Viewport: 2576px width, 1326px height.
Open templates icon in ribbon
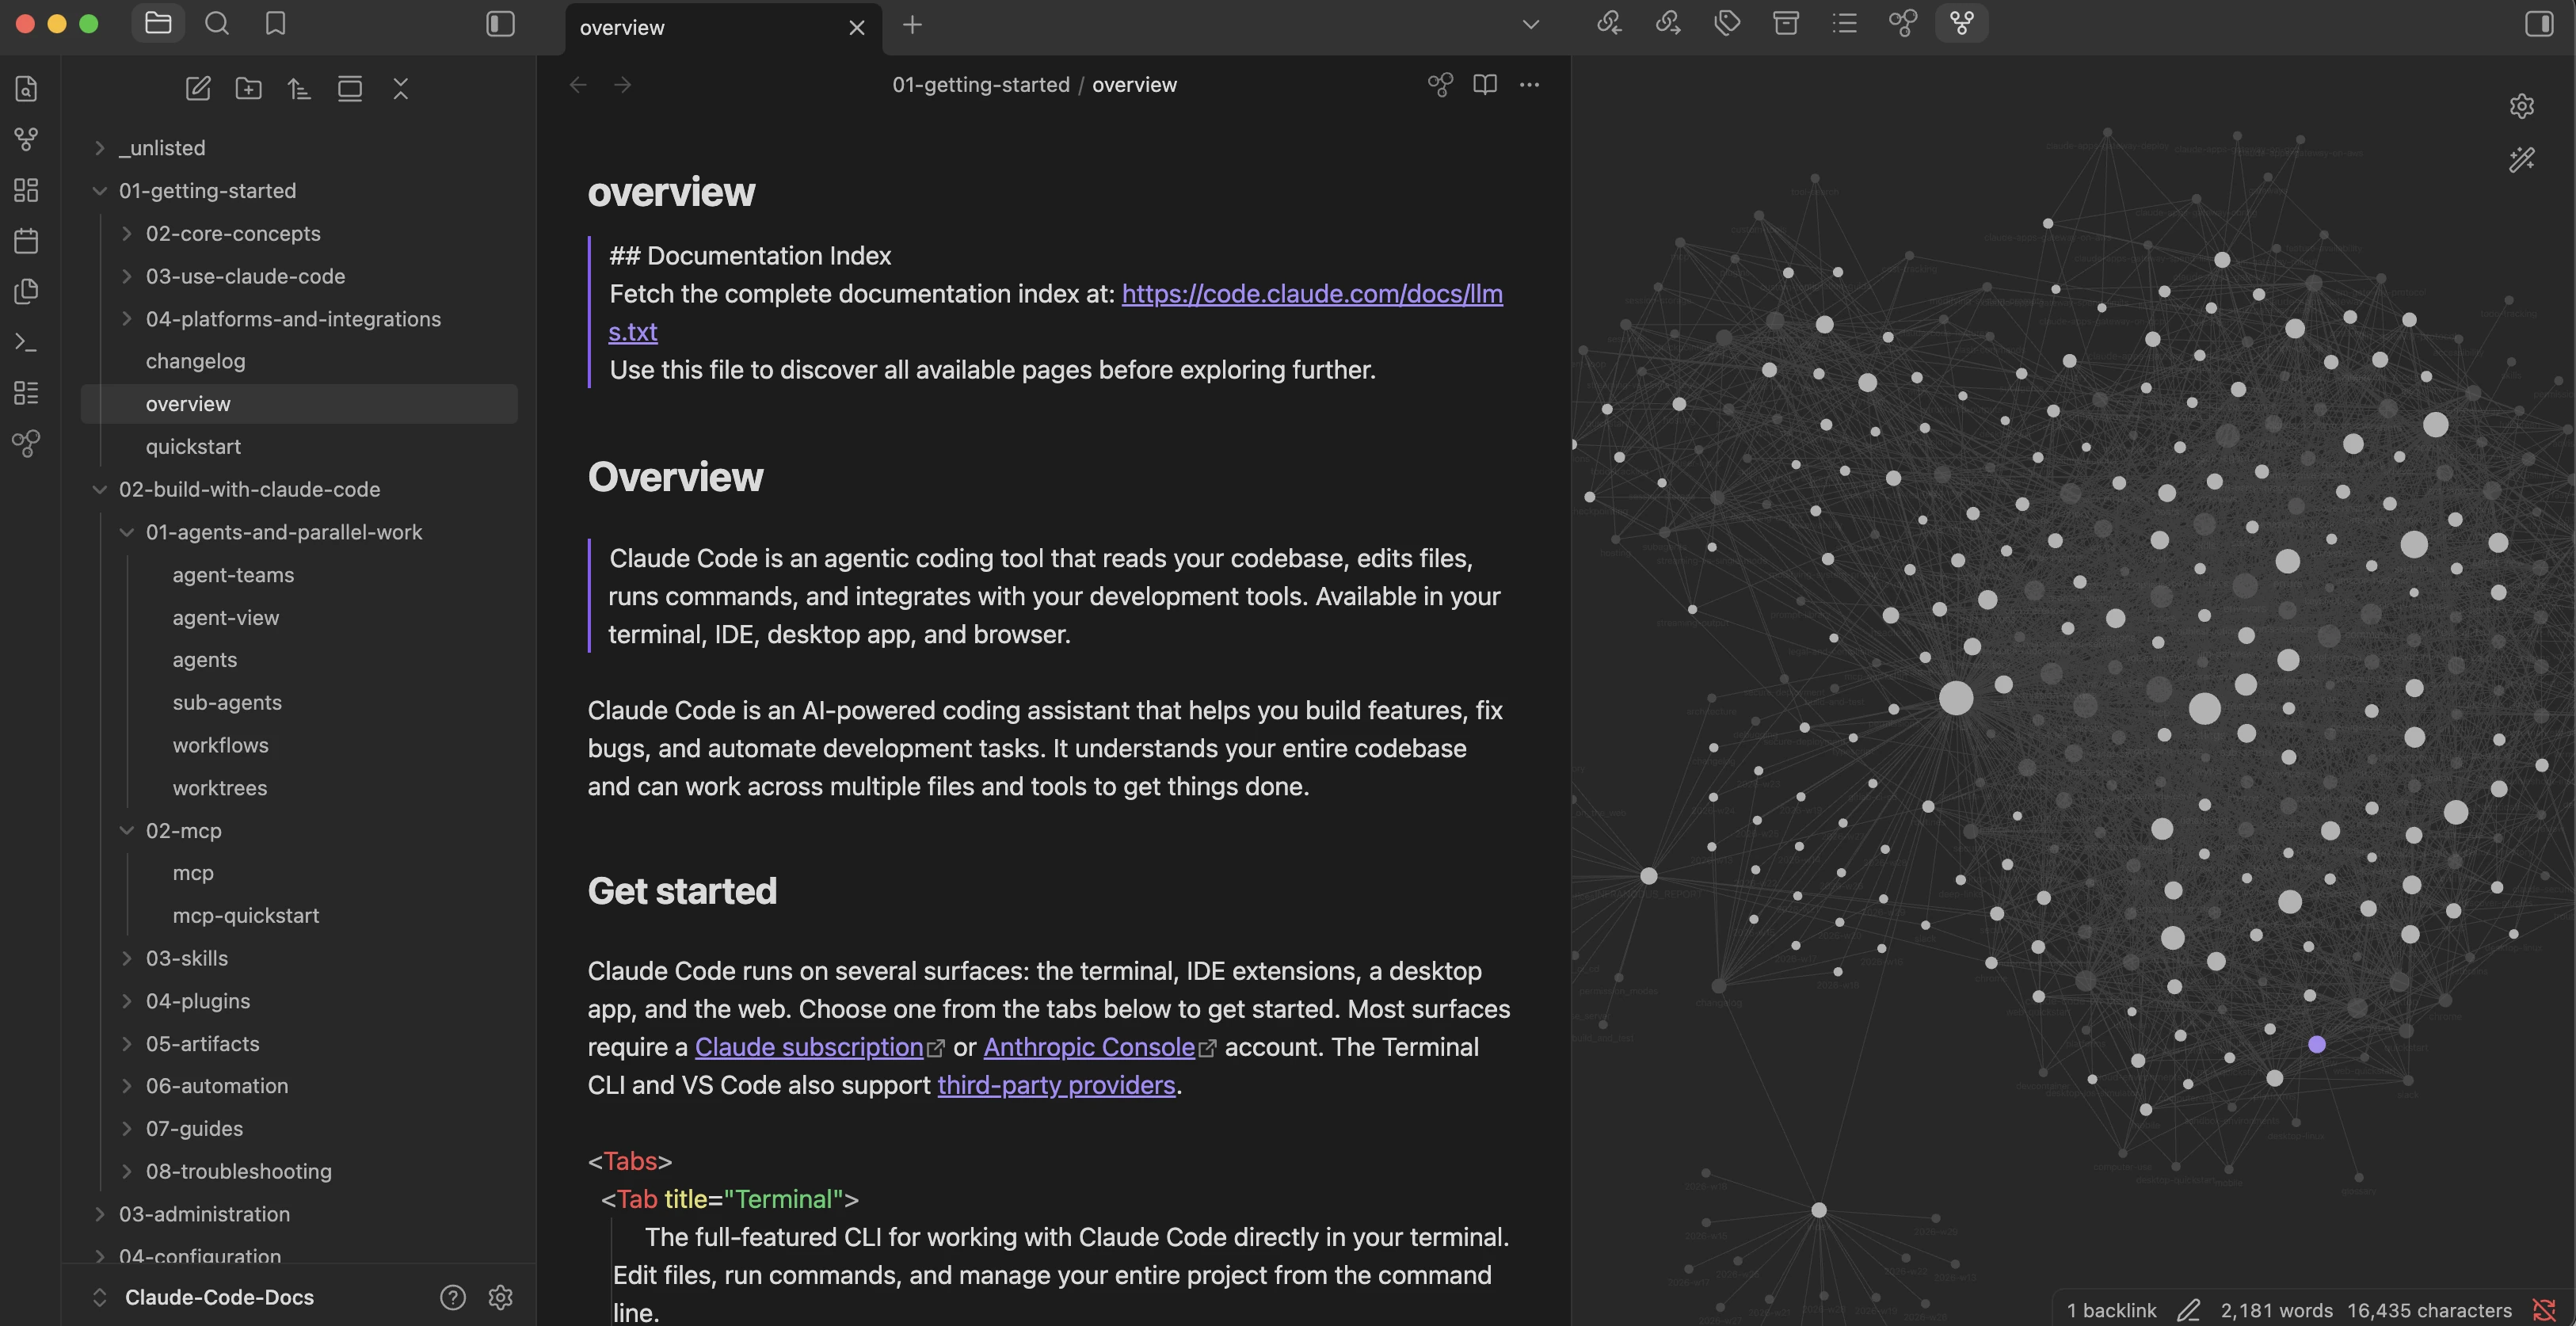(27, 291)
